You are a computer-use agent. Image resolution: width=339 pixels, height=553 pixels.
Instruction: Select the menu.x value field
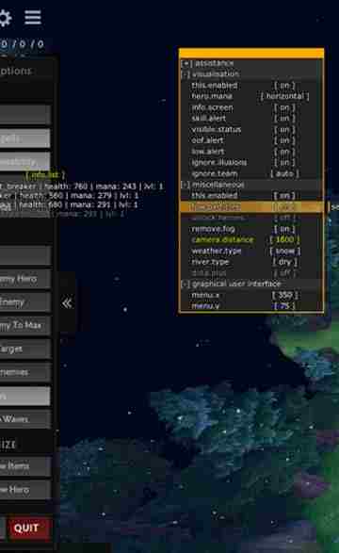tap(284, 295)
